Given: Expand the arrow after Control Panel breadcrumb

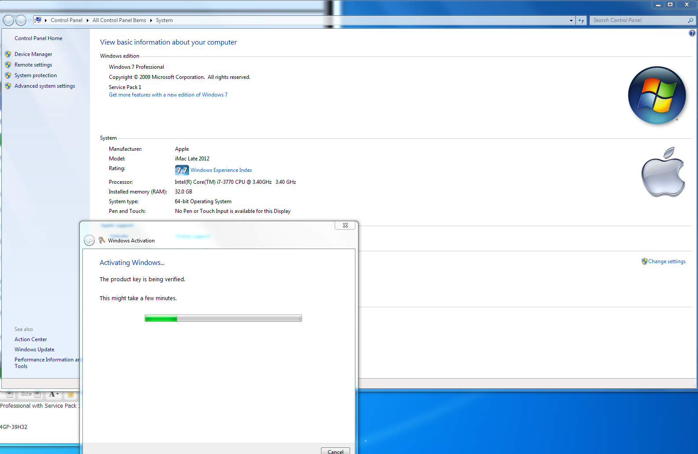Looking at the screenshot, I should click(88, 20).
